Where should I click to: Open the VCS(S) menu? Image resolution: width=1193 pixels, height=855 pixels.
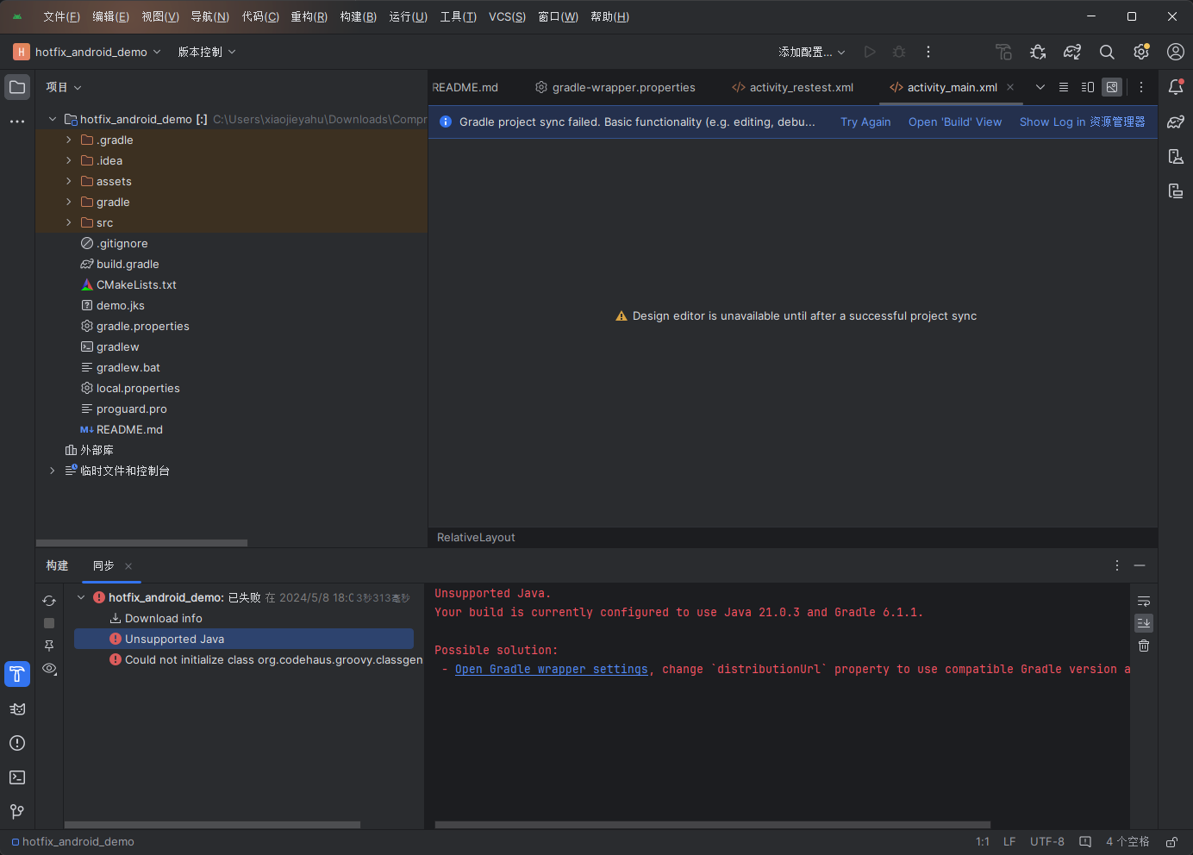tap(507, 16)
